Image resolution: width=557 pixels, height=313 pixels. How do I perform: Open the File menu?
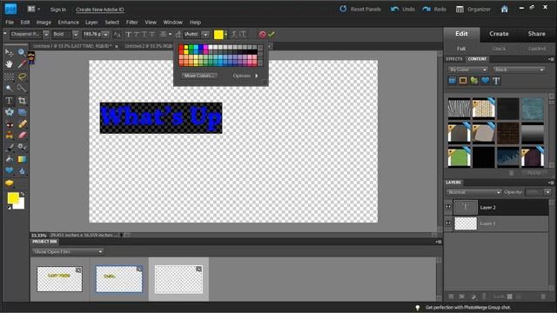(10, 23)
